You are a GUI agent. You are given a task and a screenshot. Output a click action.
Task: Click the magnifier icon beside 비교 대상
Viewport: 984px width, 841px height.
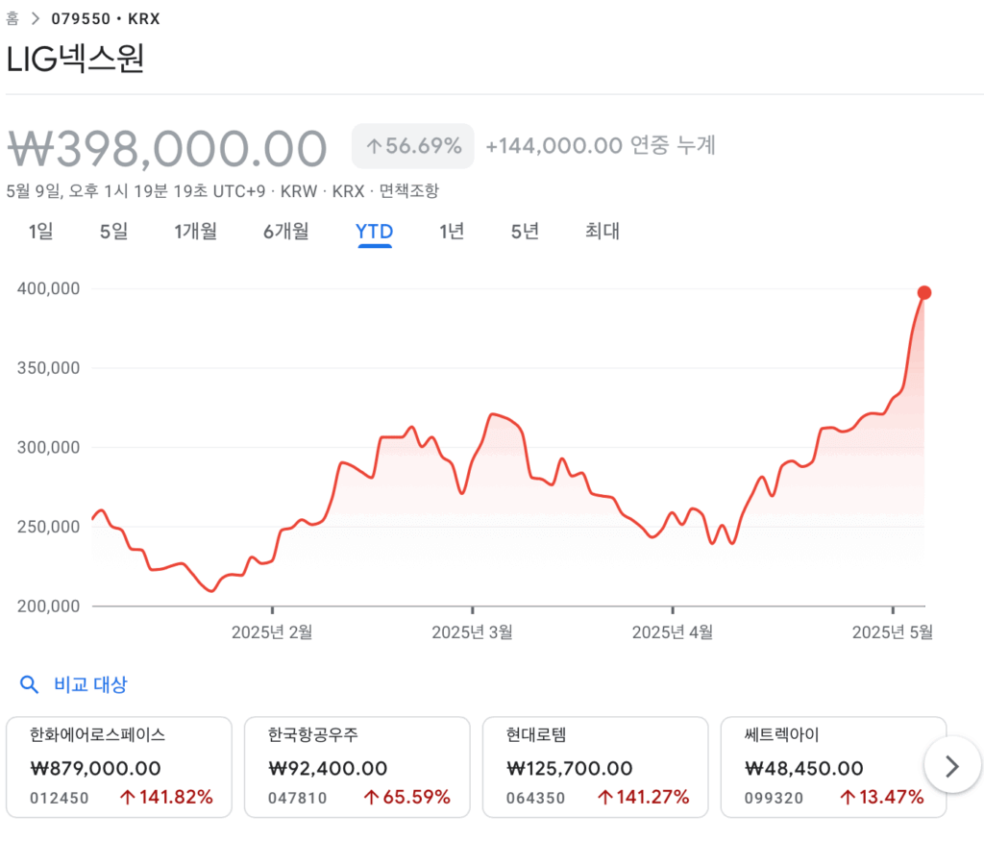pyautogui.click(x=29, y=684)
